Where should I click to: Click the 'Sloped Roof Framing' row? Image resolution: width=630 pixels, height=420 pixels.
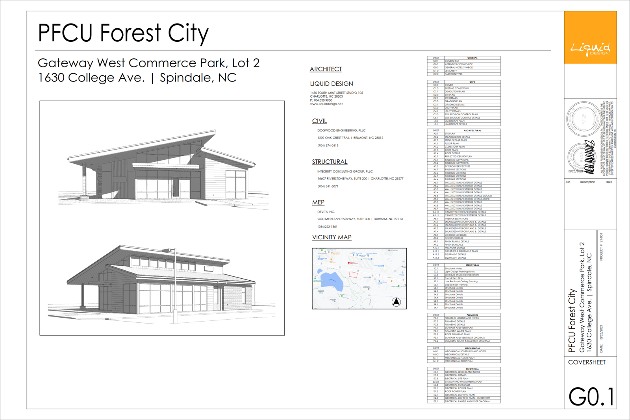click(x=464, y=285)
